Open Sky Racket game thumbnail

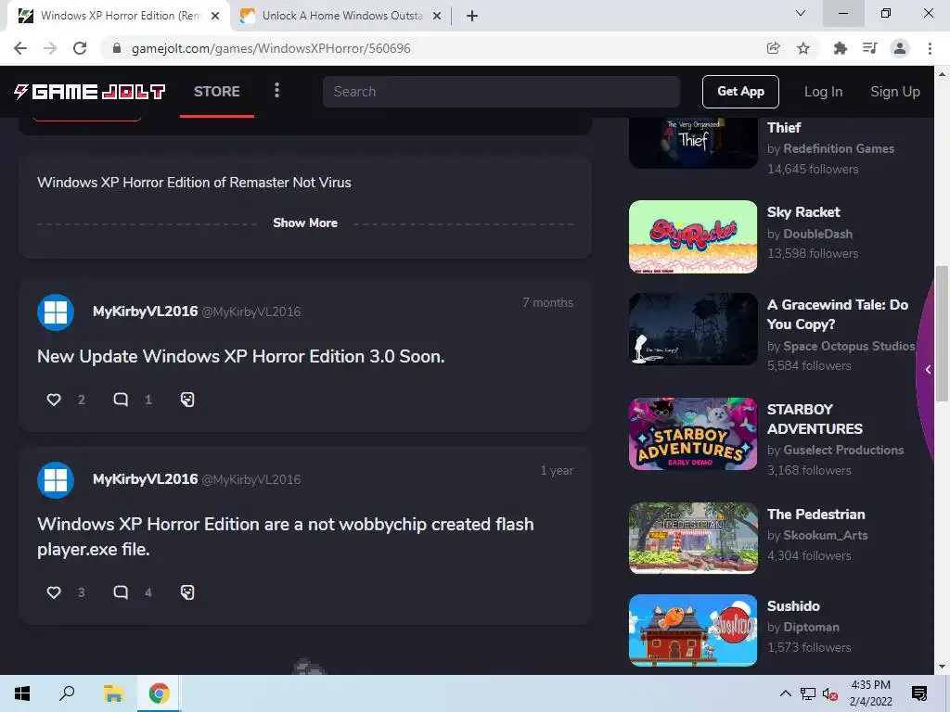693,236
